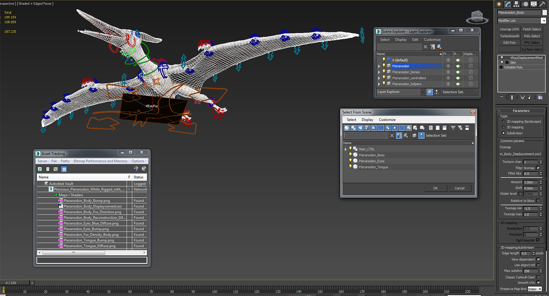The width and height of the screenshot is (549, 296).
Task: Expand Pteranodon_helpers layer
Action: 379,84
